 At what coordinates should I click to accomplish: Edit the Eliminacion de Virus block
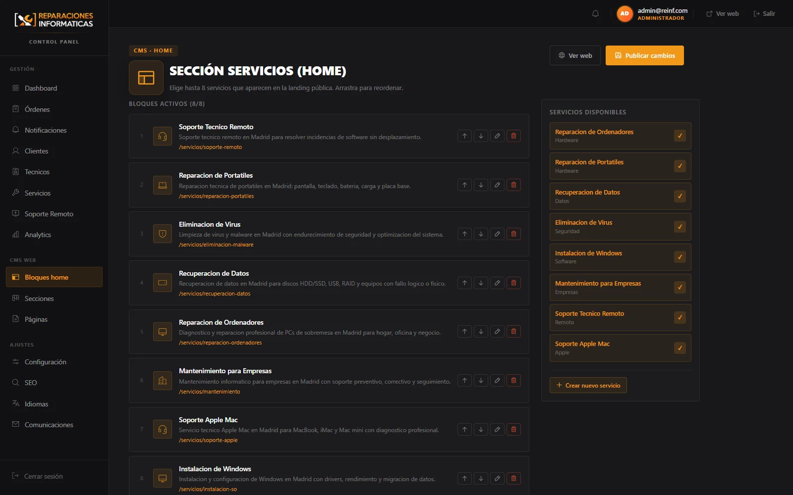point(497,234)
